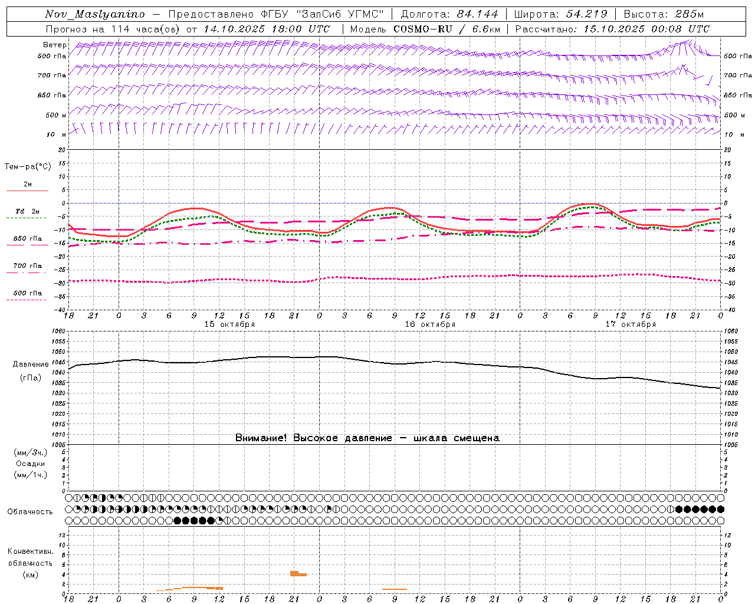Click the 'Td 2м' dew point legend entry
The width and height of the screenshot is (755, 604).
point(28,211)
